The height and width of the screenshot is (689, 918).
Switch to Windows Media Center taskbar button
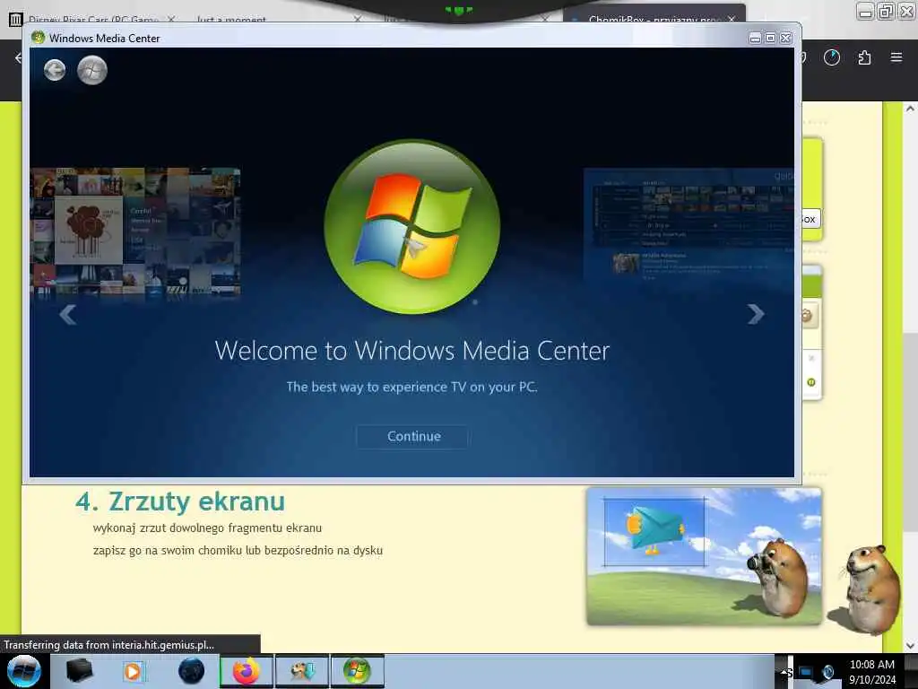358,671
